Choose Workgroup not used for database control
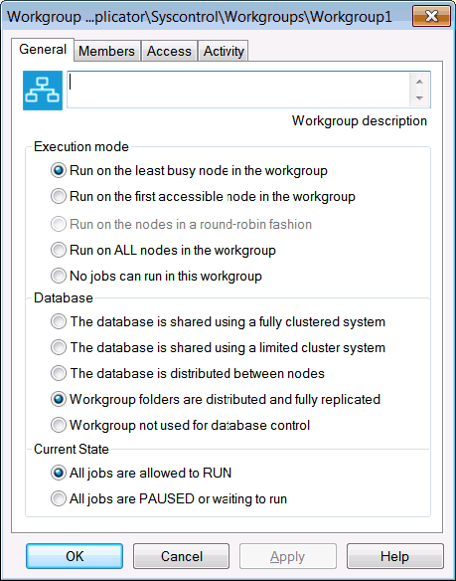 [x=180, y=426]
